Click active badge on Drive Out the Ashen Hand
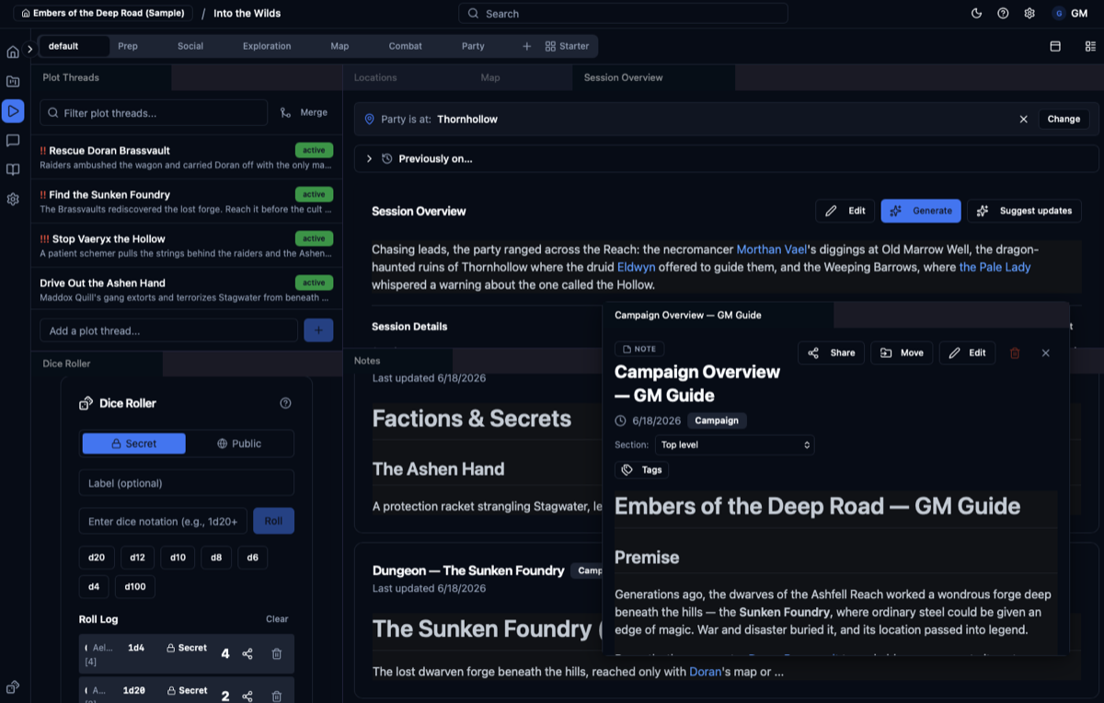The height and width of the screenshot is (703, 1104). click(x=314, y=283)
